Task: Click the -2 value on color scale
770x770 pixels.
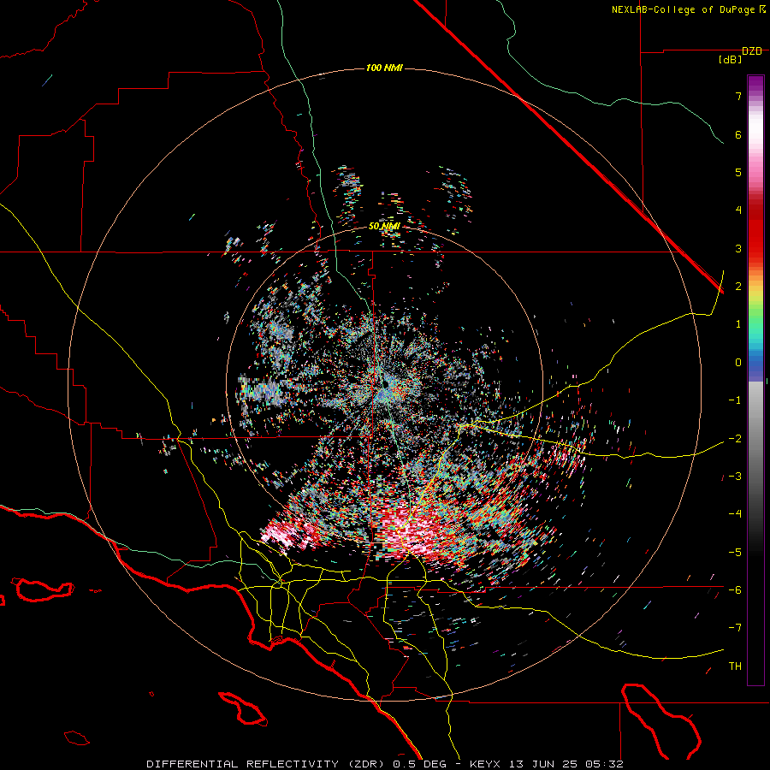Action: coord(735,439)
